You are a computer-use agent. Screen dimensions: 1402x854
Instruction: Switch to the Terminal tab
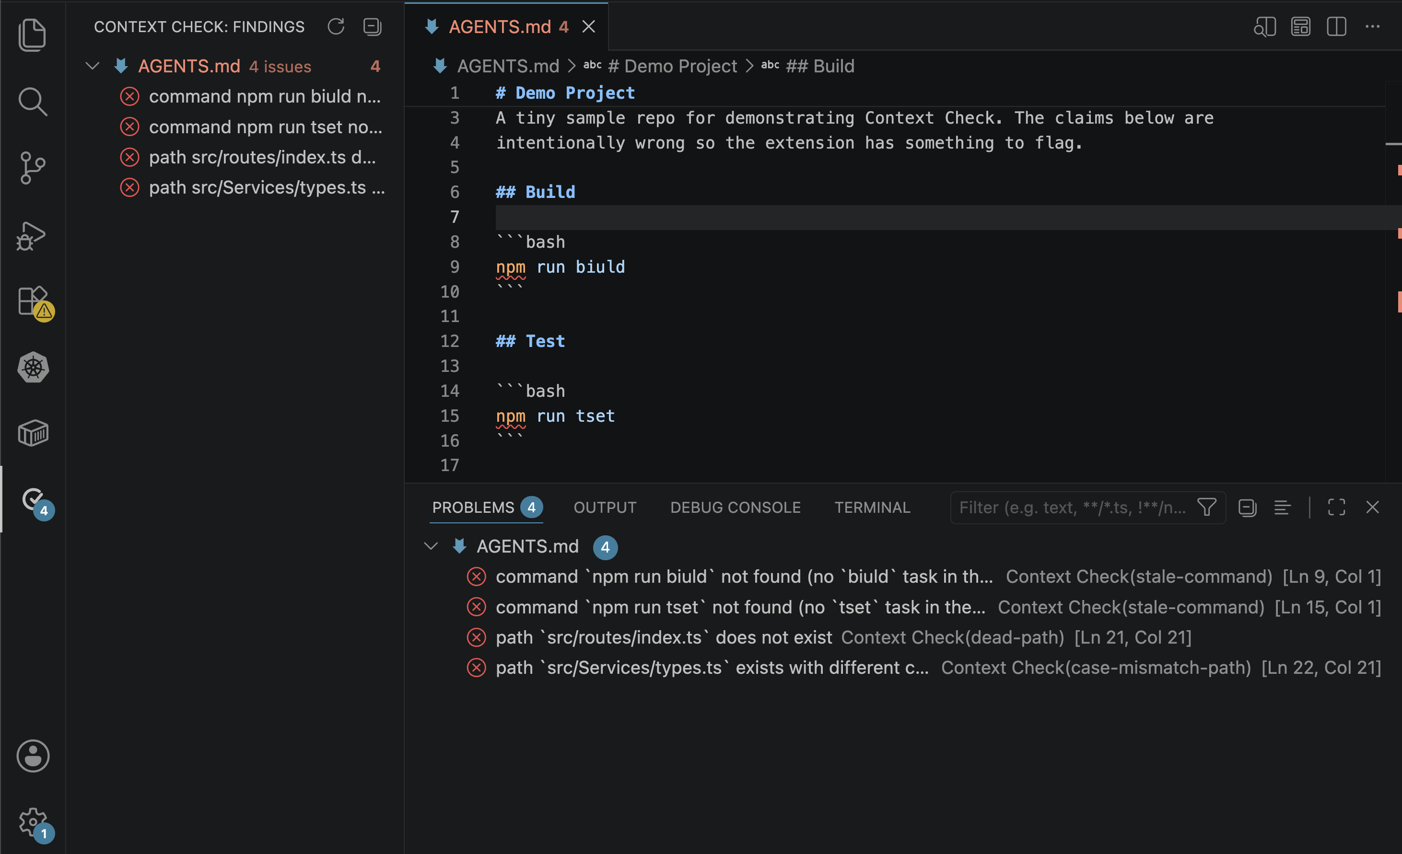pyautogui.click(x=872, y=507)
